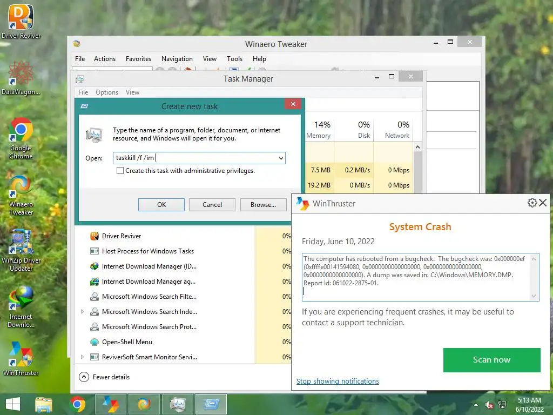This screenshot has width=553, height=415.
Task: Open the Winaero Tweaker desktop icon
Action: [21, 195]
